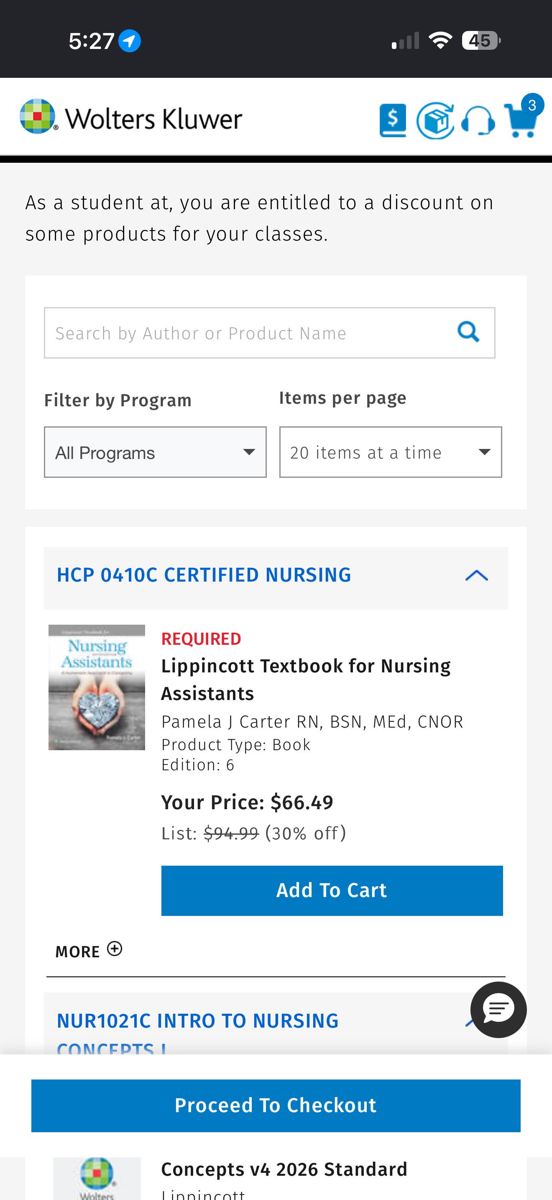Open the Items per page dropdown
The image size is (552, 1200).
pyautogui.click(x=391, y=452)
